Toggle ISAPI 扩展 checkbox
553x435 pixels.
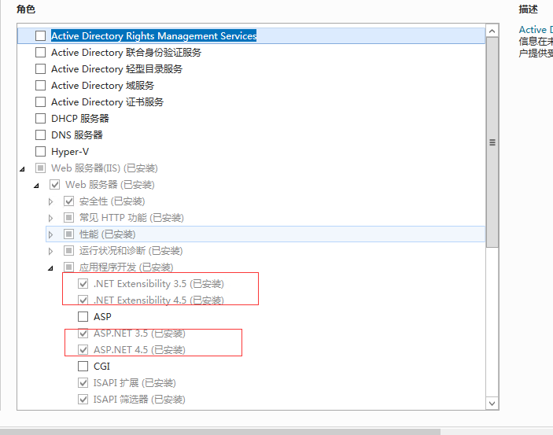click(83, 383)
